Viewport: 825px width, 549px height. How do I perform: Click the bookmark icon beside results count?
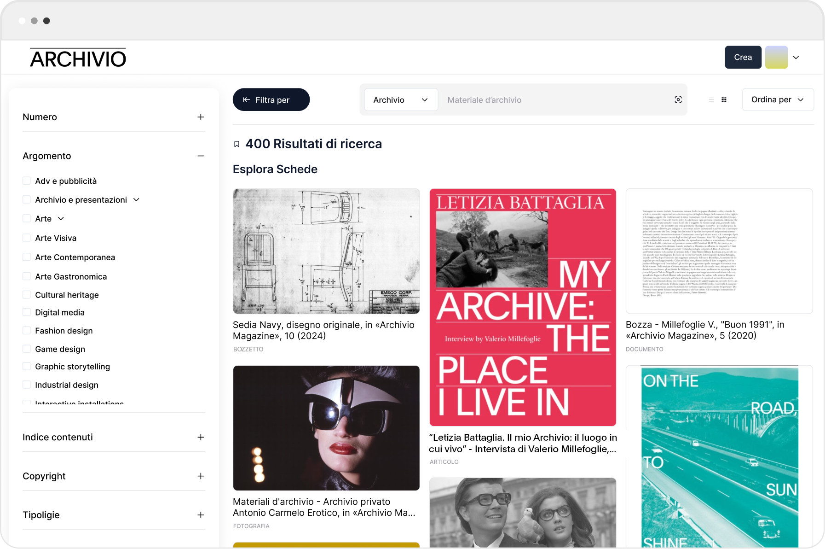(x=237, y=144)
